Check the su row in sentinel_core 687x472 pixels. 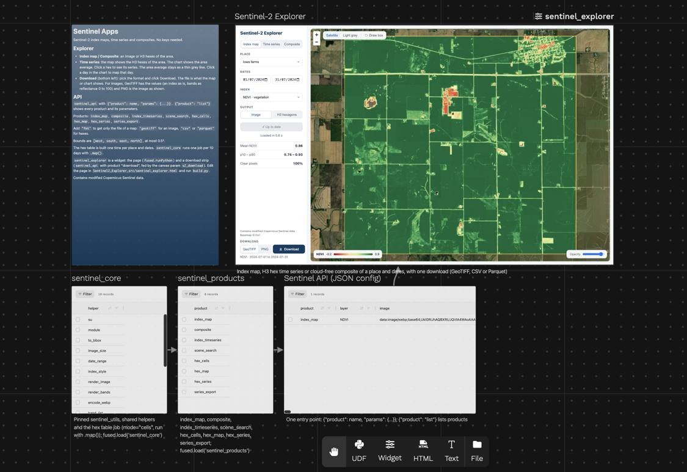point(78,319)
